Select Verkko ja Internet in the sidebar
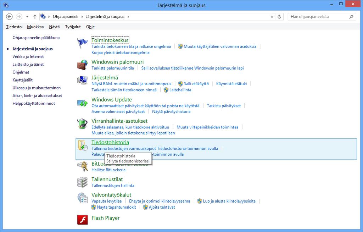 pyautogui.click(x=28, y=56)
